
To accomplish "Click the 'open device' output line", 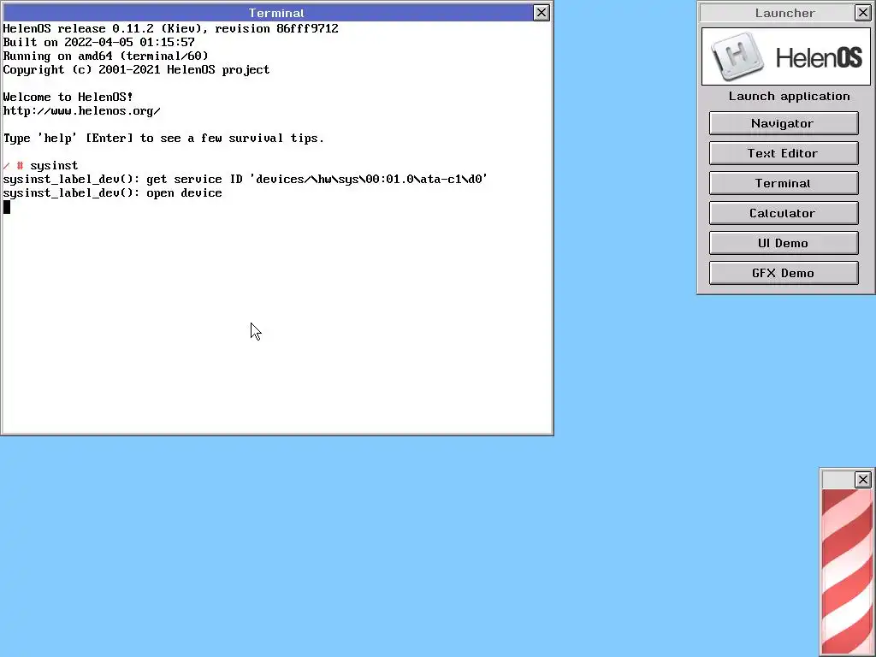I will [x=112, y=192].
